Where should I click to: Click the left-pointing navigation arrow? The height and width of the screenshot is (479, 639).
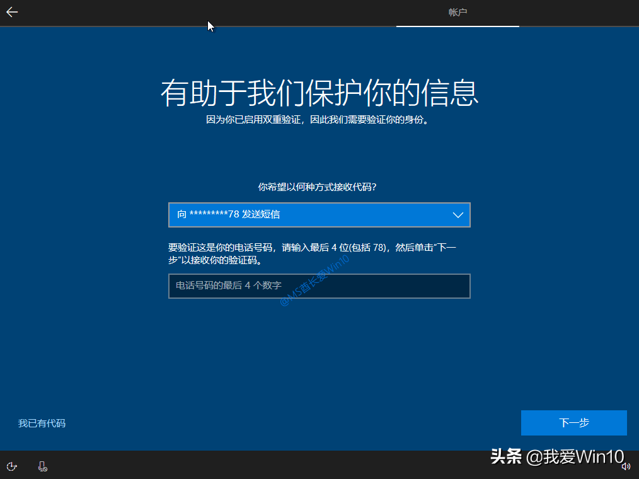12,11
